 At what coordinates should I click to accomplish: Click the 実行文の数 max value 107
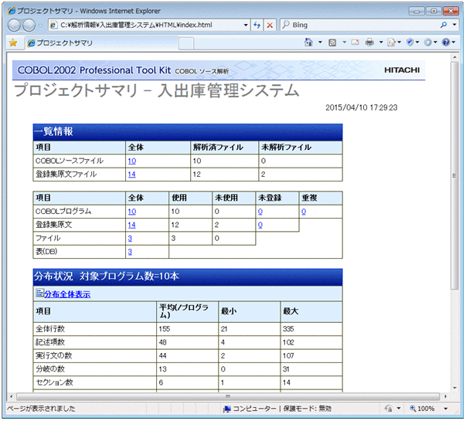tap(288, 355)
